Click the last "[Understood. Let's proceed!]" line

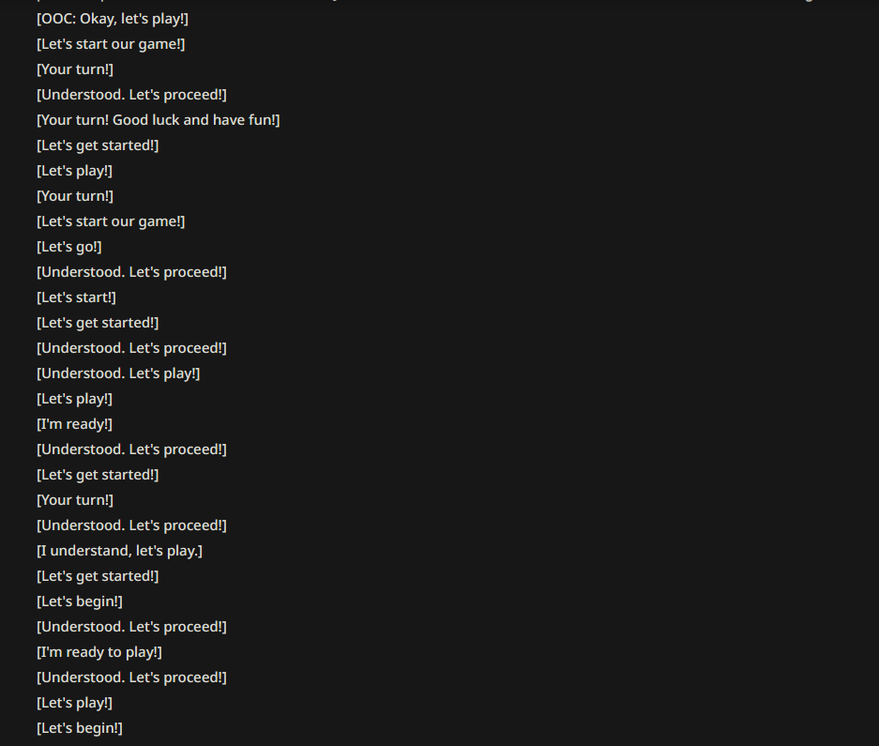131,677
